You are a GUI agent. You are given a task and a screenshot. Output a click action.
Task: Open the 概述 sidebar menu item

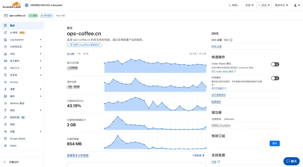22,25
